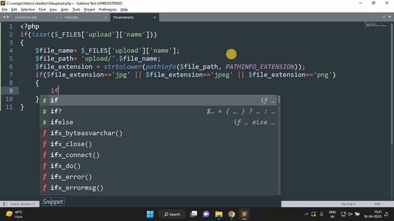This screenshot has width=394, height=221.
Task: Click the autocomplete popup scrollbar
Action: 279,100
